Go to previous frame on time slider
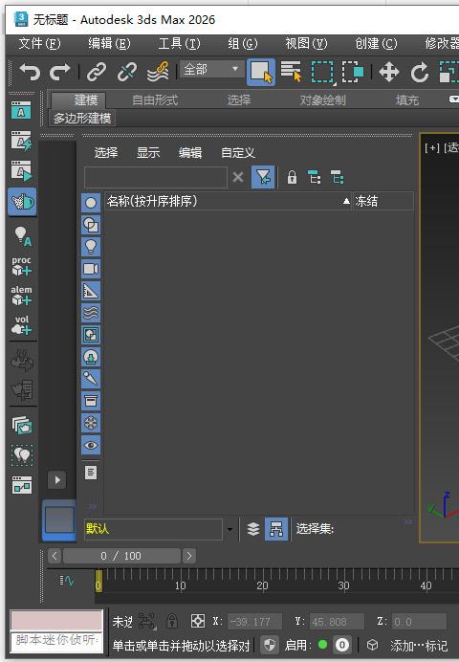This screenshot has width=459, height=662. click(x=55, y=556)
